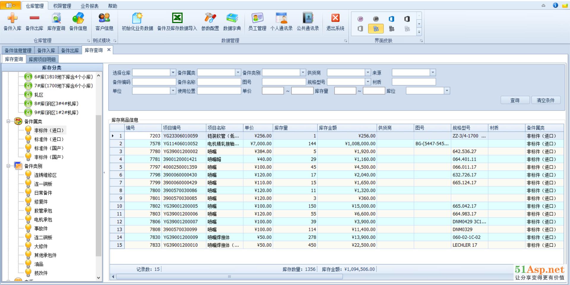Open the 选择仓库 dropdown
Image resolution: width=570 pixels, height=285 pixels.
click(173, 73)
